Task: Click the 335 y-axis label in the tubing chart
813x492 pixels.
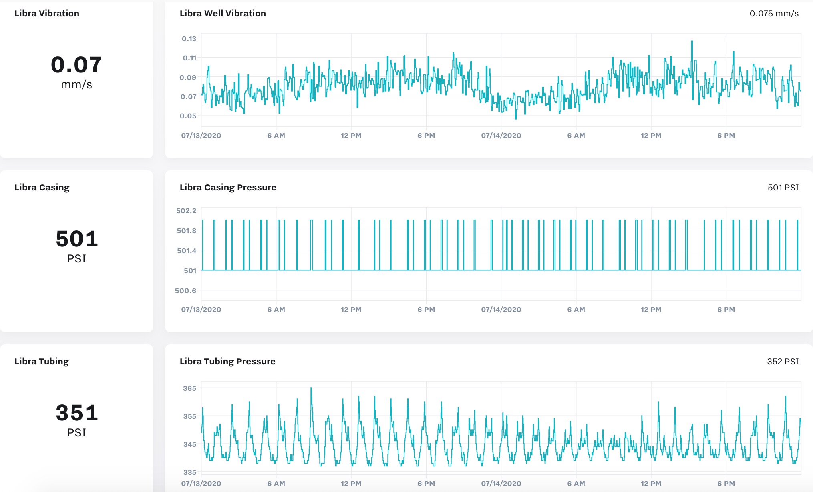Action: pyautogui.click(x=189, y=472)
